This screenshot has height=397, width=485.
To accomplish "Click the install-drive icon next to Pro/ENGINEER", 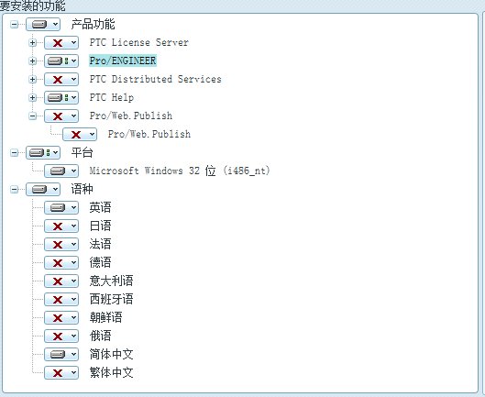I will click(x=55, y=61).
